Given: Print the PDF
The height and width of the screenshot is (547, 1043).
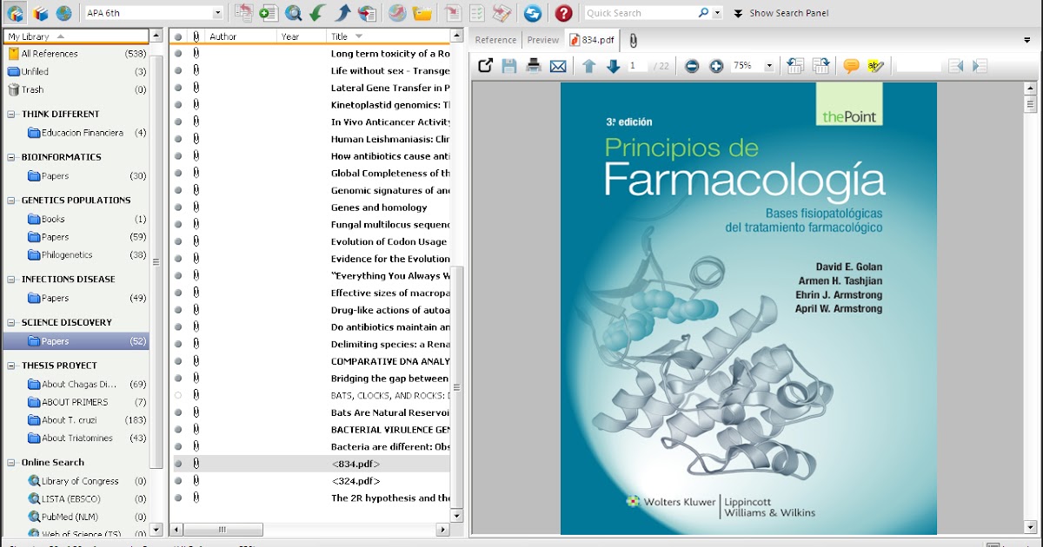Looking at the screenshot, I should click(x=534, y=66).
